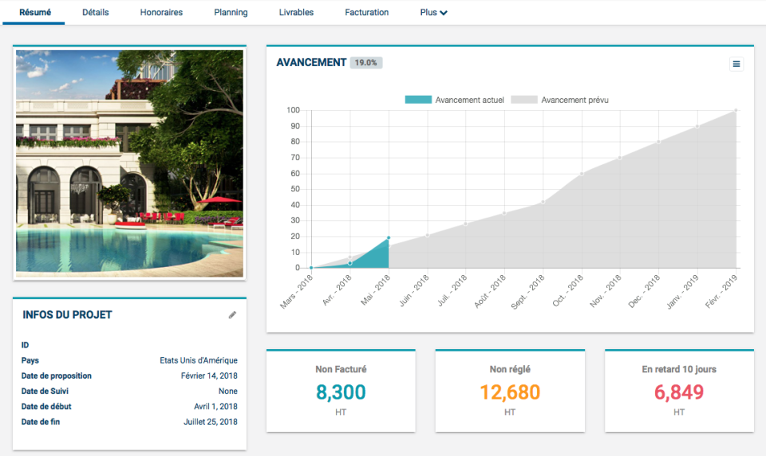Viewport: 766px width, 456px height.
Task: Click the 'Date de proposition' label
Action: click(x=56, y=375)
